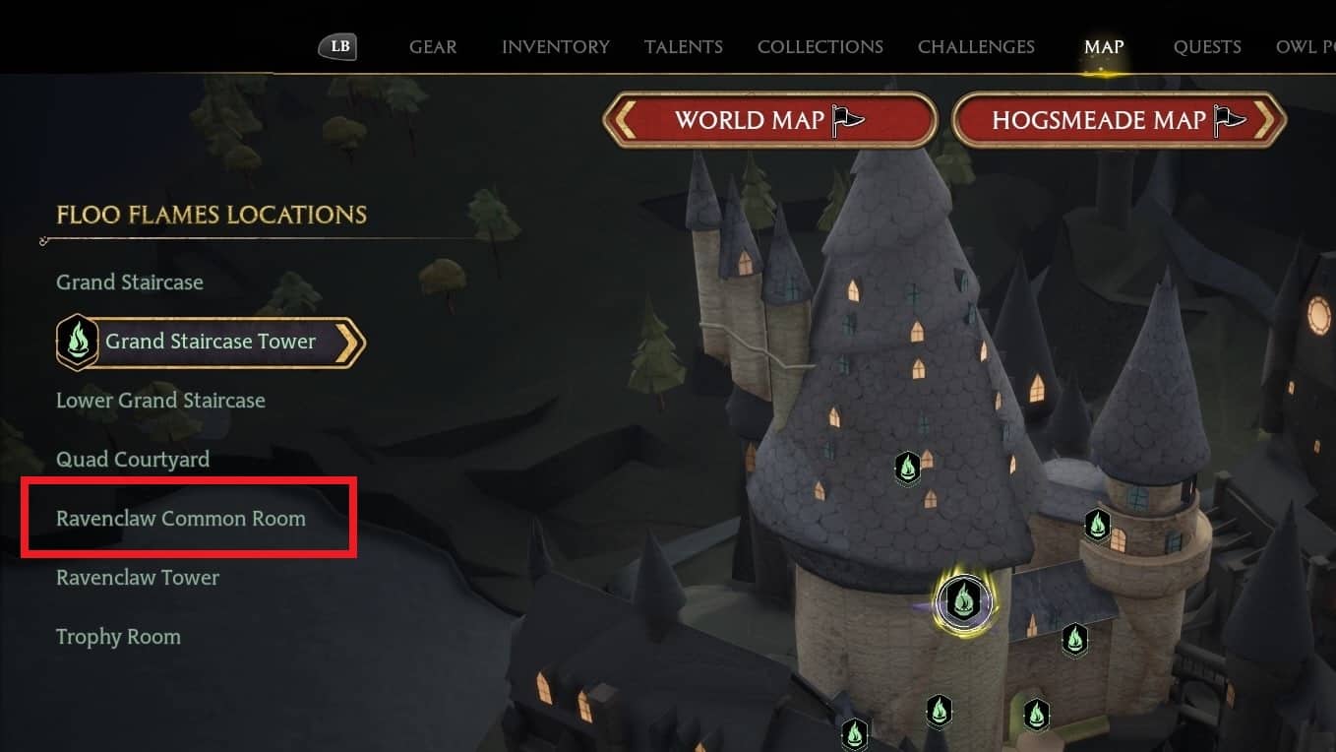Choose Trophy Room from Floo Flames list
1336x752 pixels.
click(x=118, y=637)
